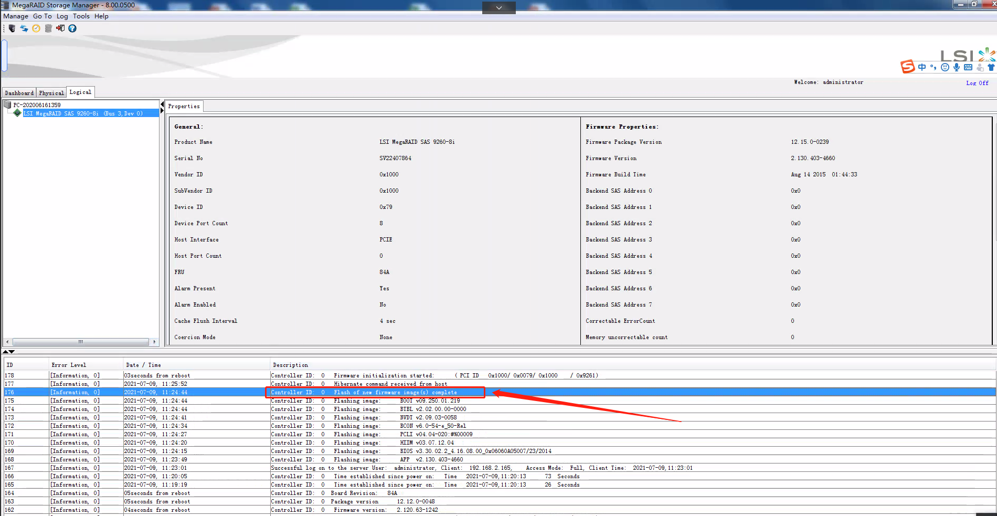Select log row 165 Time established 26 Seconds
The height and width of the screenshot is (516, 997).
point(500,485)
